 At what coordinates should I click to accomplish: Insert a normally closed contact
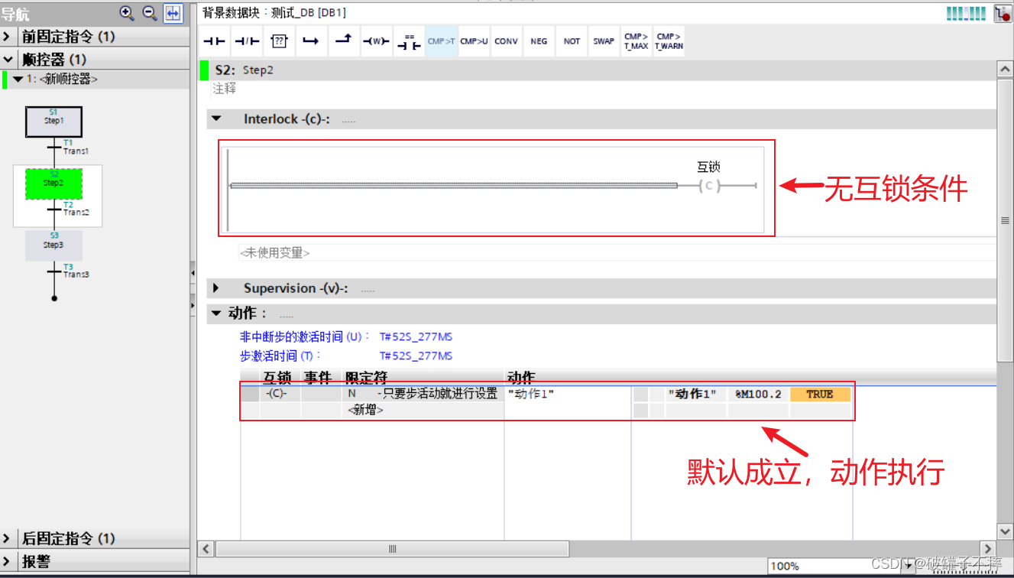click(x=246, y=41)
